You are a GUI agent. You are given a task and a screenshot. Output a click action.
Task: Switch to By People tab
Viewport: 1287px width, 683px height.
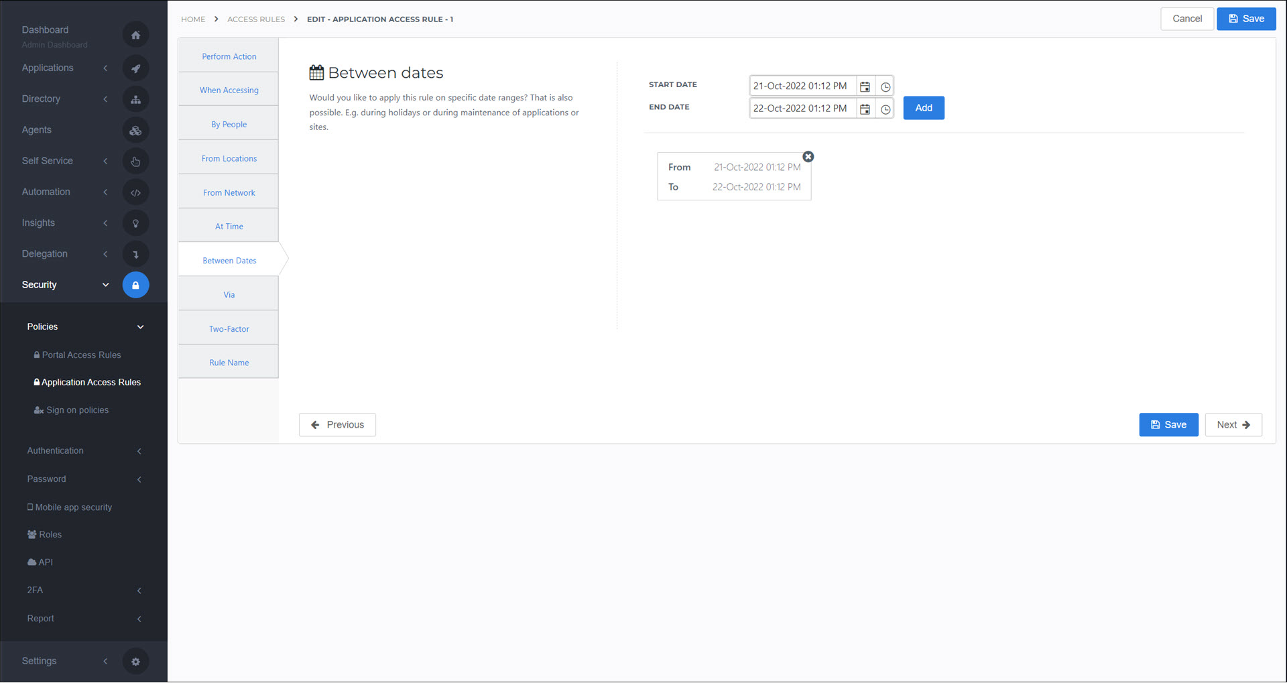point(229,124)
